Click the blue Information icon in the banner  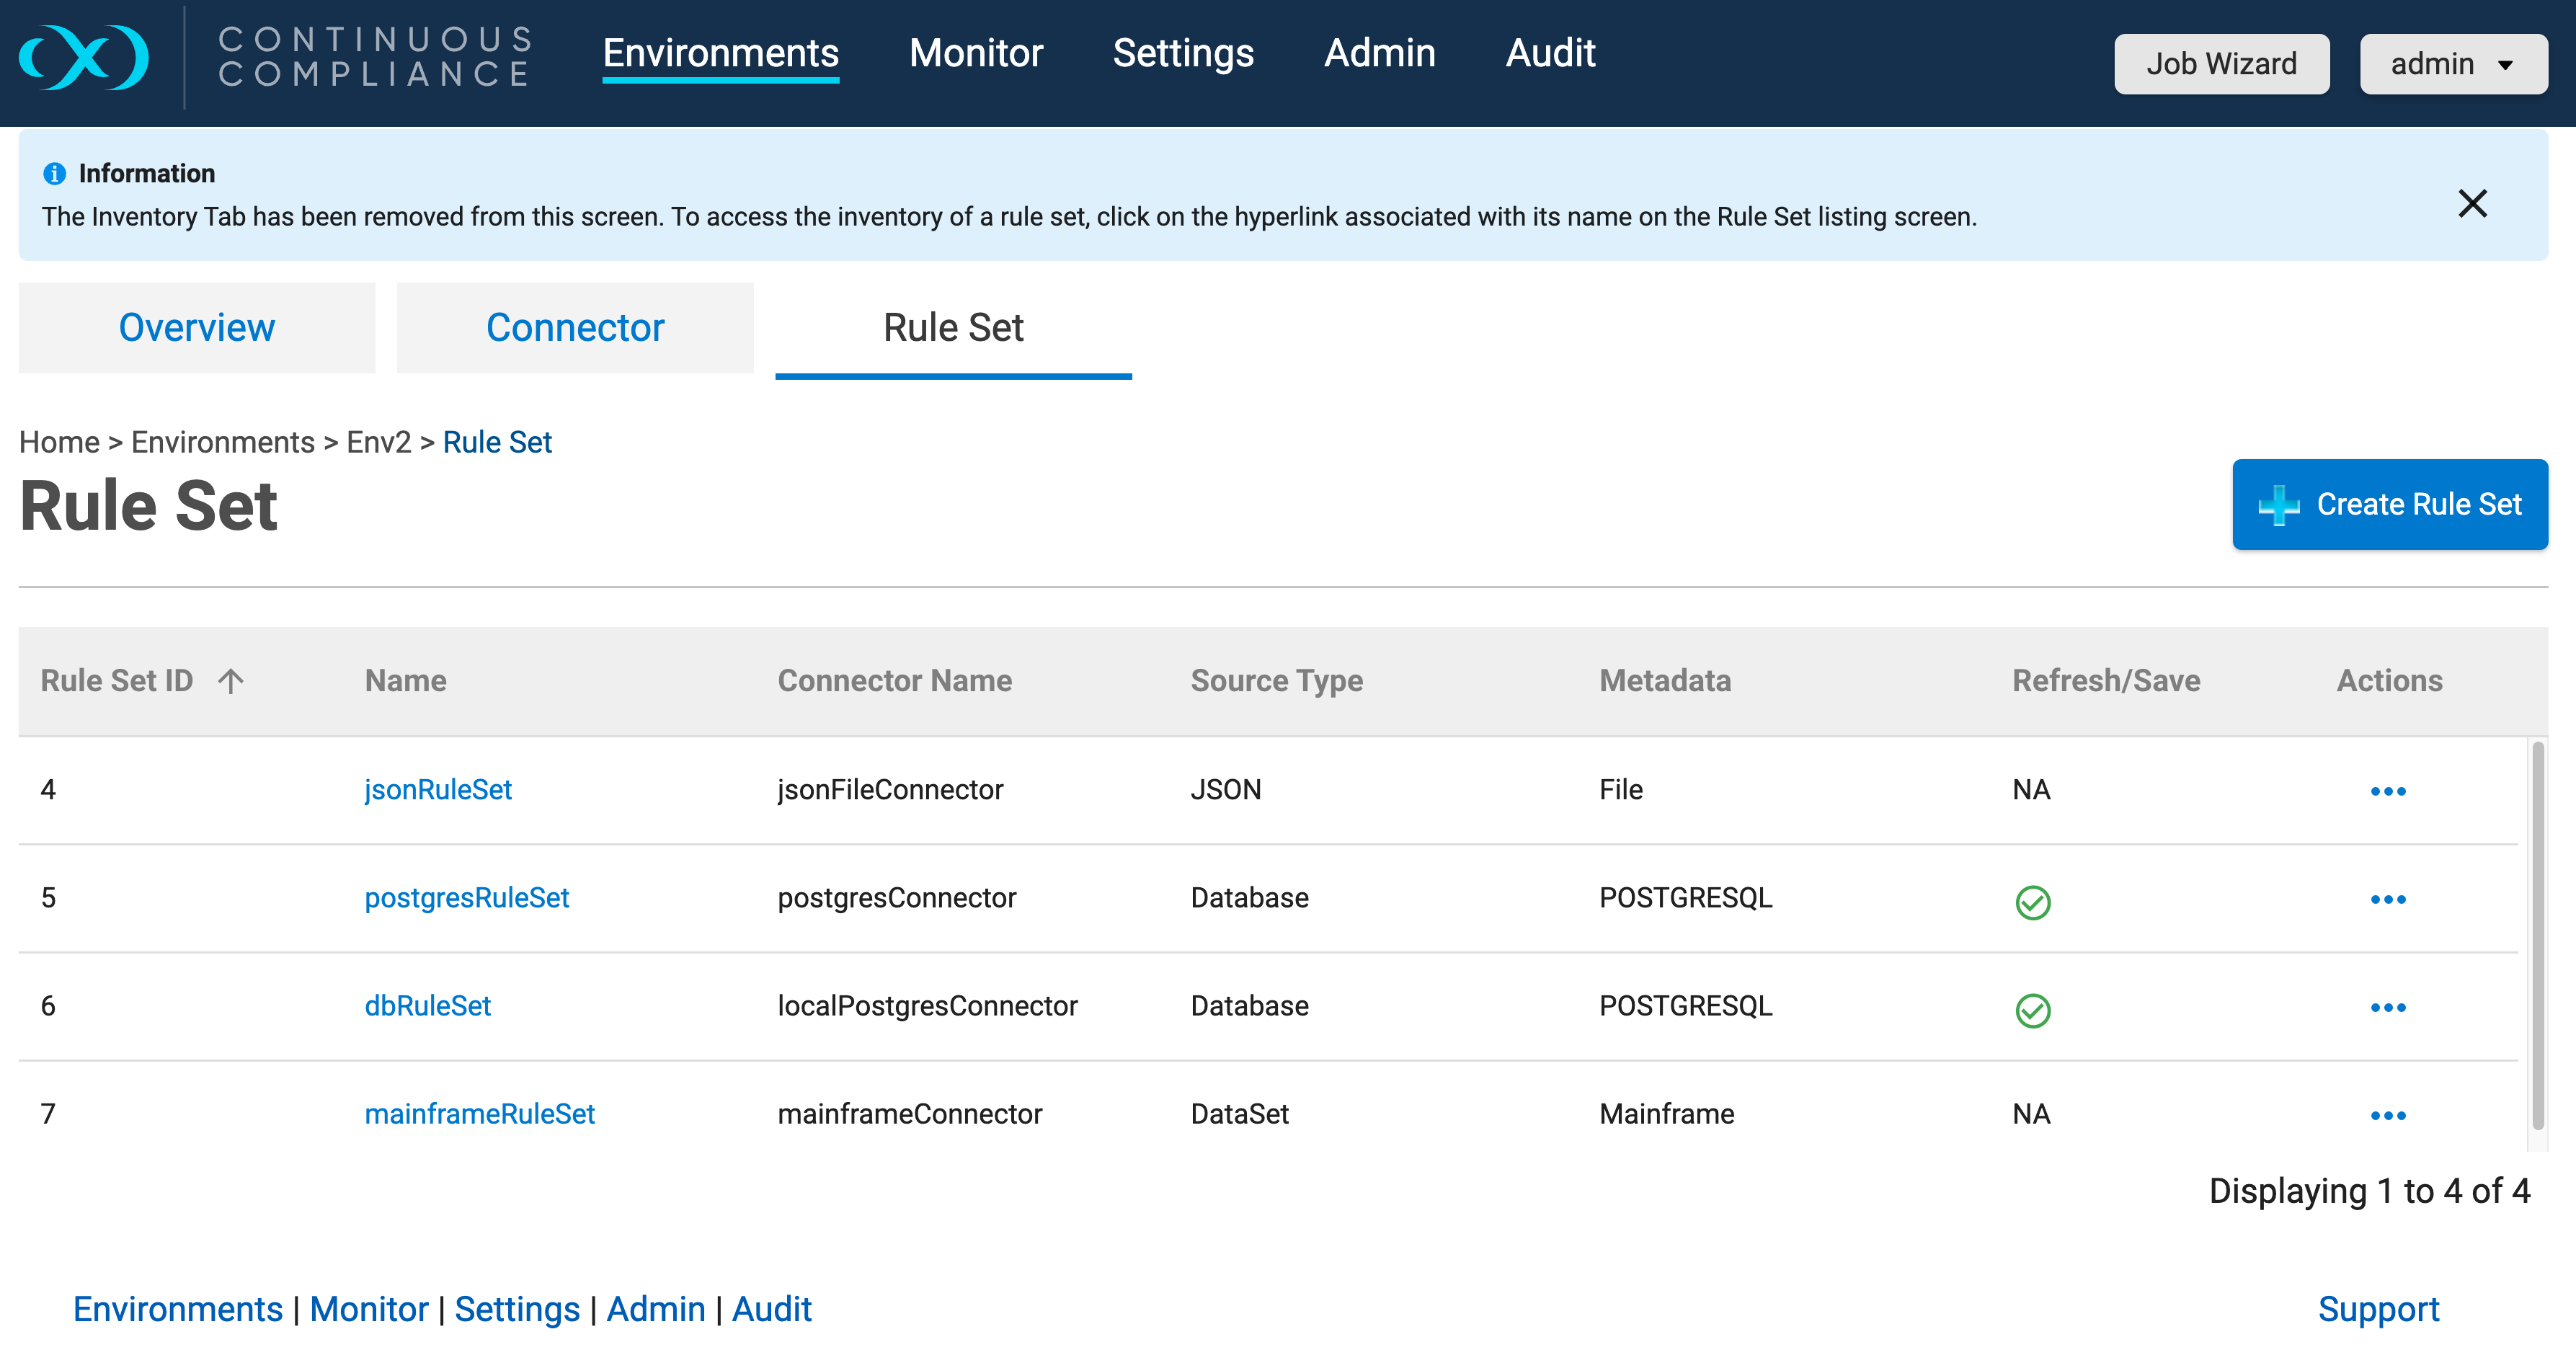pyautogui.click(x=54, y=174)
